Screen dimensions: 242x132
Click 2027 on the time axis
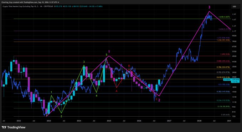169,121
